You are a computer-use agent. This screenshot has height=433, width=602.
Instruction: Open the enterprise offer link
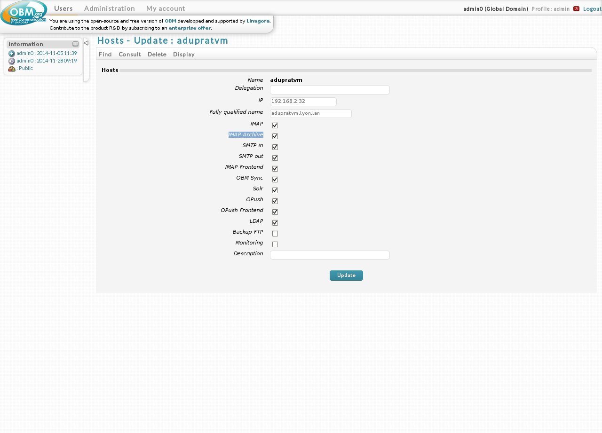[190, 28]
